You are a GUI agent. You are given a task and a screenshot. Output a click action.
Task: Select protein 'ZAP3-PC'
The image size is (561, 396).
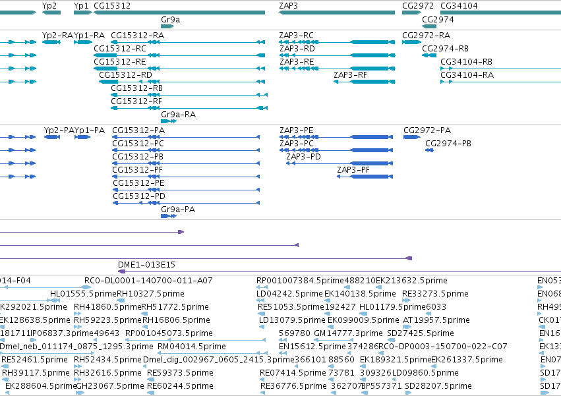pyautogui.click(x=296, y=144)
